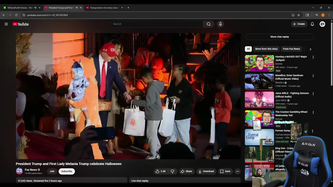Viewport: 333px width, 187px height.
Task: Open options for Juice WRLD Fighting Demons
Action: click(313, 94)
